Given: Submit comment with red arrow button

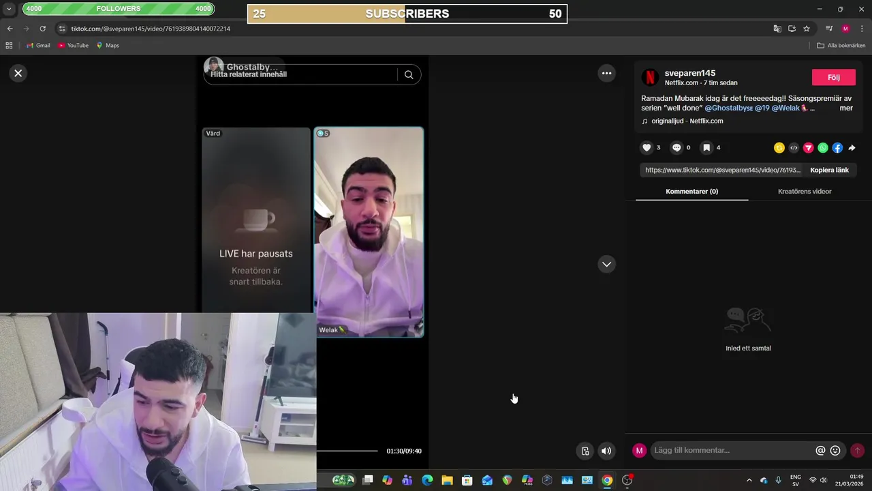Looking at the screenshot, I should click(857, 451).
